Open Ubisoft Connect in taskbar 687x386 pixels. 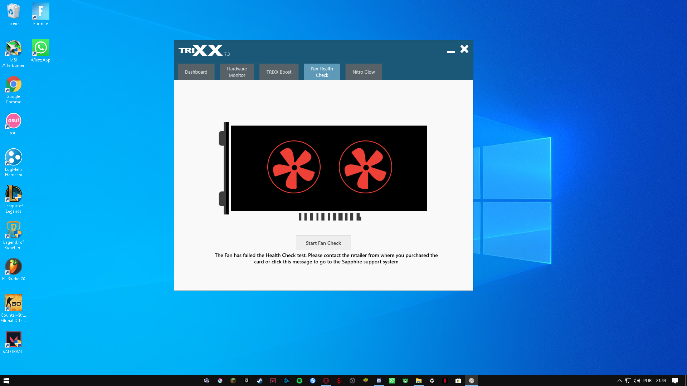point(313,381)
